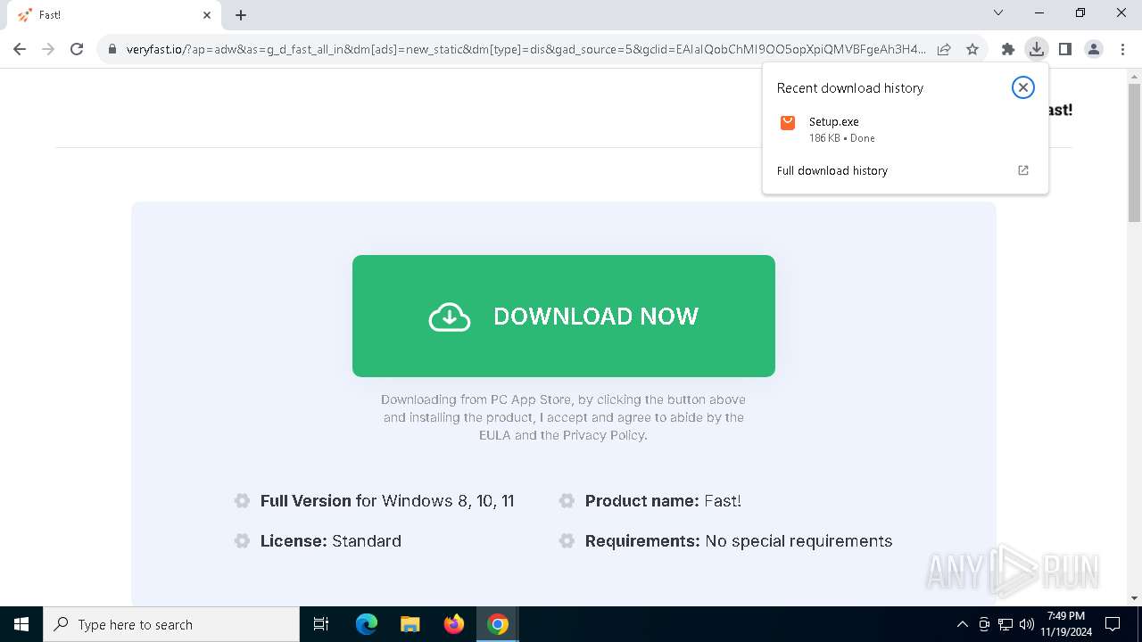Open the Windows Start menu
This screenshot has width=1142, height=642.
(x=21, y=624)
